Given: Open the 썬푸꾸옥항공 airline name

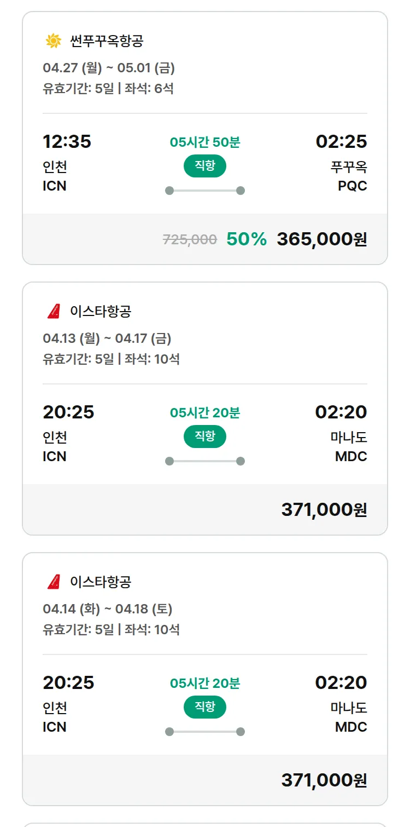Looking at the screenshot, I should pos(107,41).
